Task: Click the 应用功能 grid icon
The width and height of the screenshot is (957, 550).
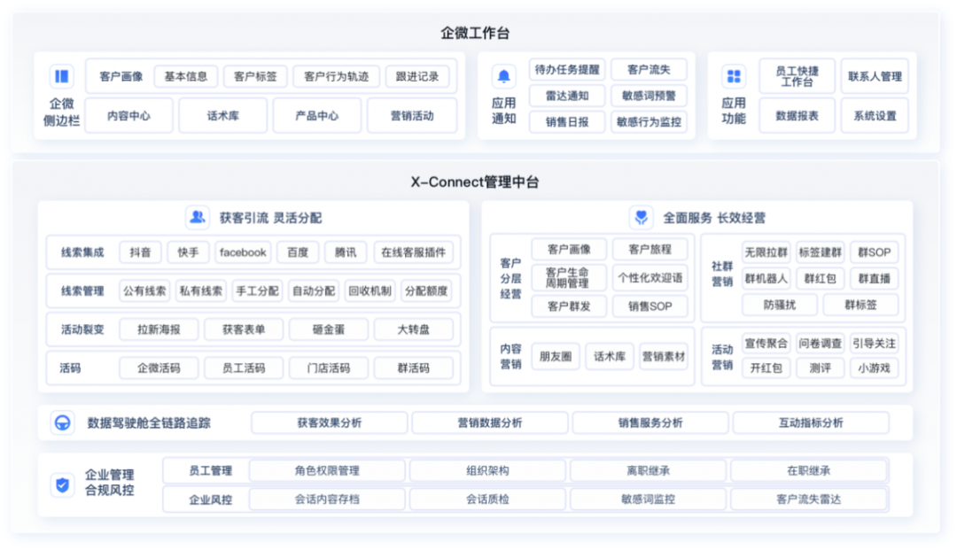Action: tap(734, 76)
